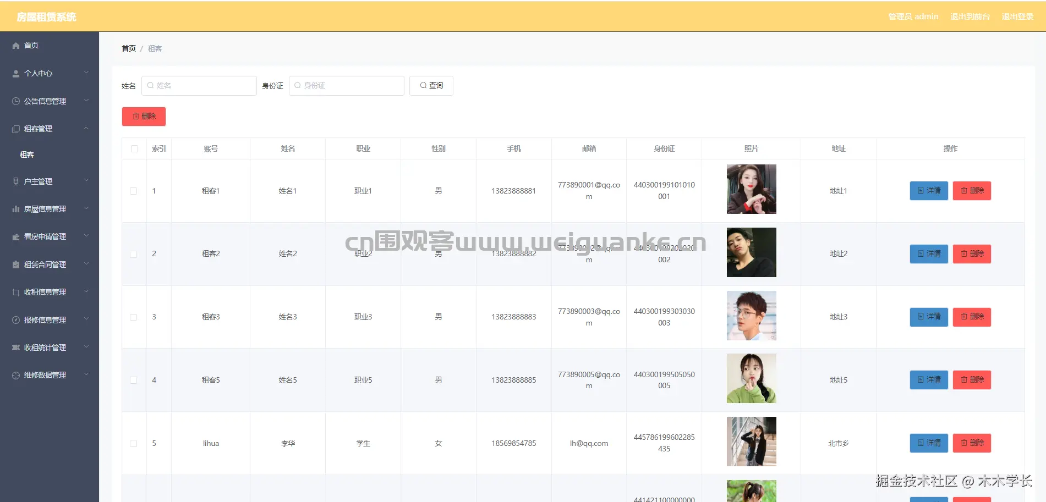Check the row checkbox for lihua
The width and height of the screenshot is (1046, 502).
133,443
